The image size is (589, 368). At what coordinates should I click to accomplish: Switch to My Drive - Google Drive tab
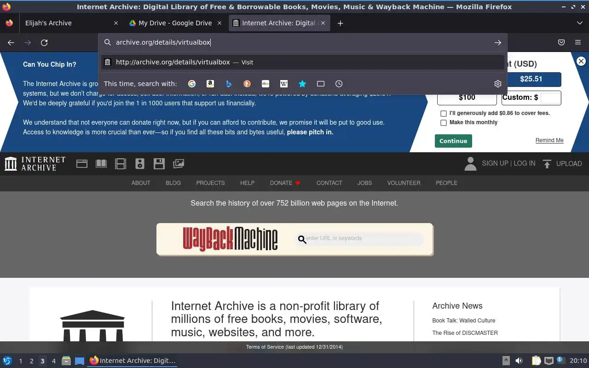click(175, 23)
